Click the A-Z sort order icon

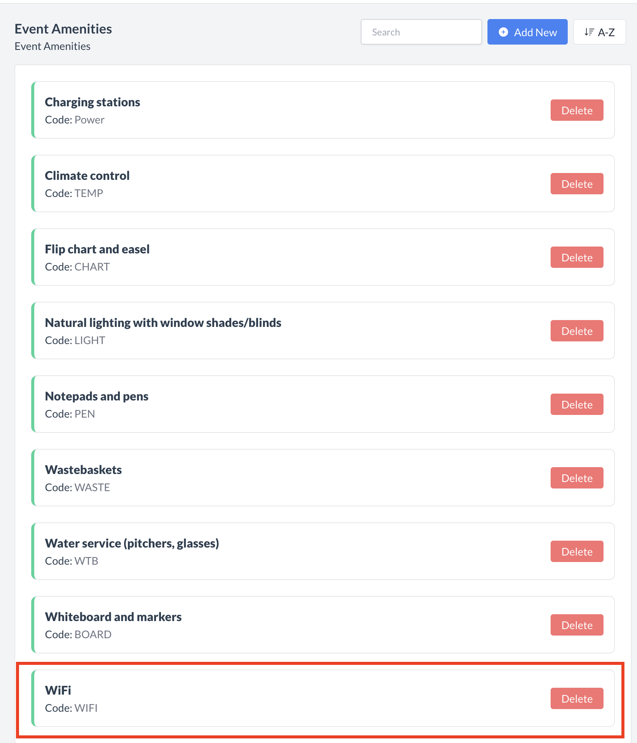point(589,32)
